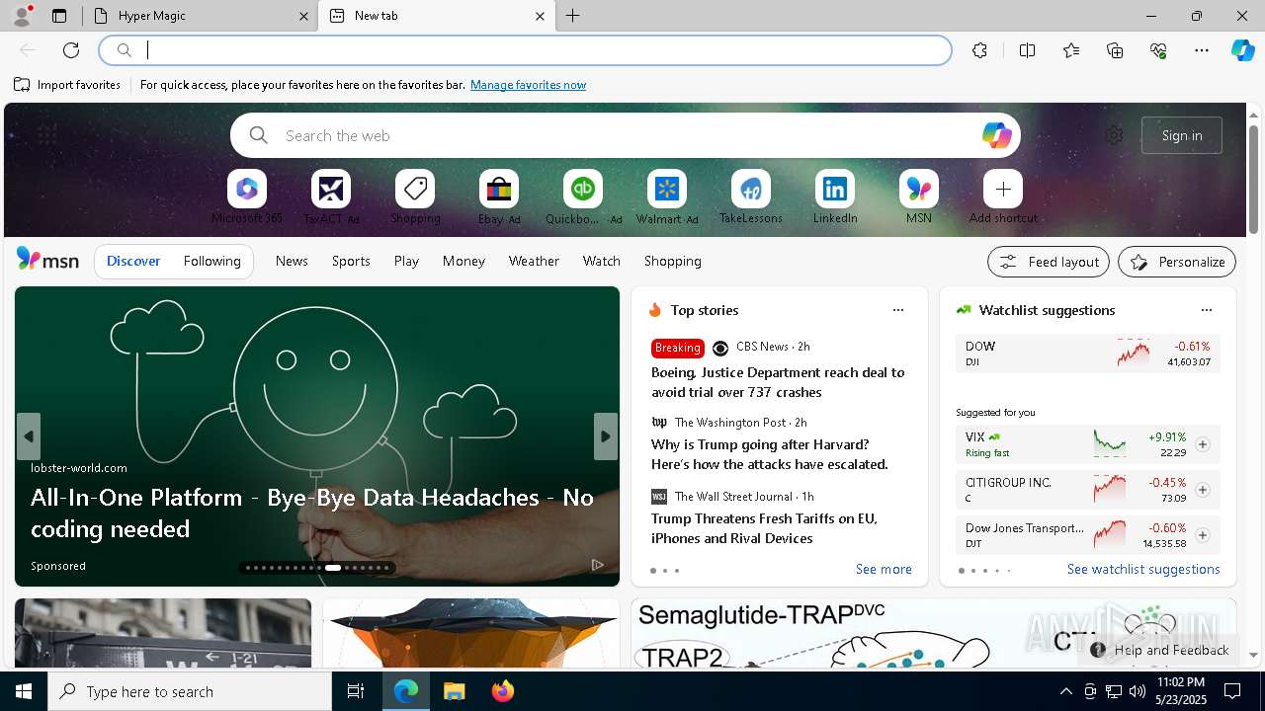The width and height of the screenshot is (1265, 711).
Task: Switch to the Hyper Magic tab
Action: click(x=199, y=16)
